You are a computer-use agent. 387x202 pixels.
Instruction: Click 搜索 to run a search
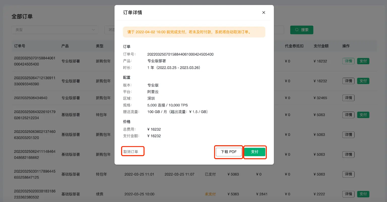pyautogui.click(x=302, y=30)
